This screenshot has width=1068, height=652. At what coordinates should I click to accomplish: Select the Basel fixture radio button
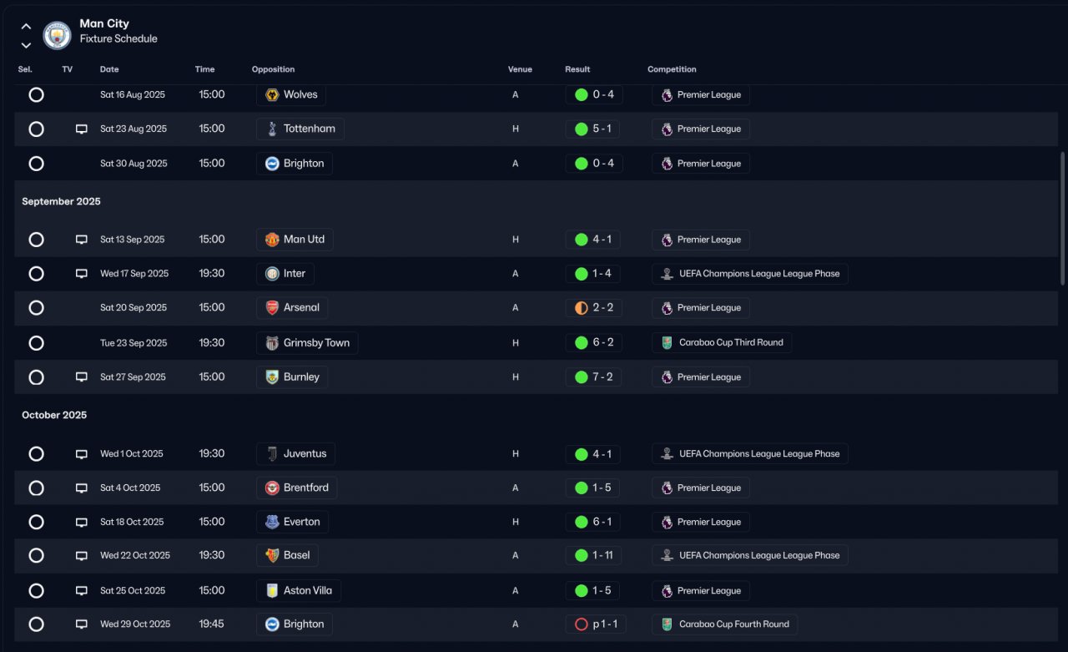pyautogui.click(x=36, y=556)
